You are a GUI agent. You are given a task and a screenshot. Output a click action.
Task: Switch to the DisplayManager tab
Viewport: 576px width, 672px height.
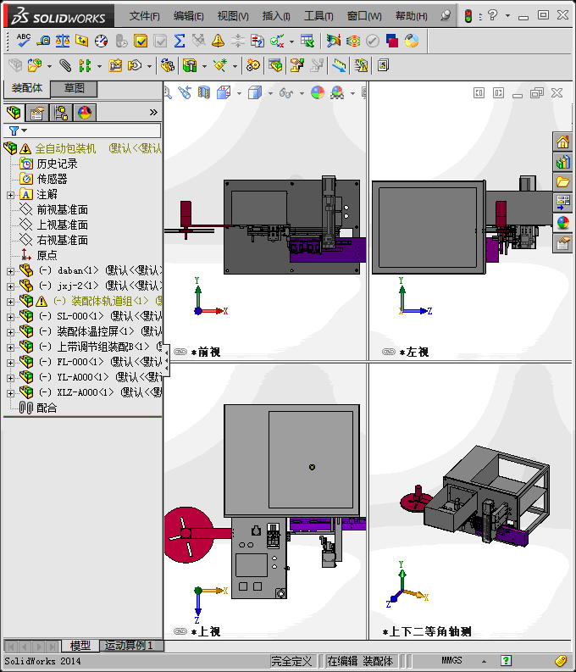[x=85, y=113]
